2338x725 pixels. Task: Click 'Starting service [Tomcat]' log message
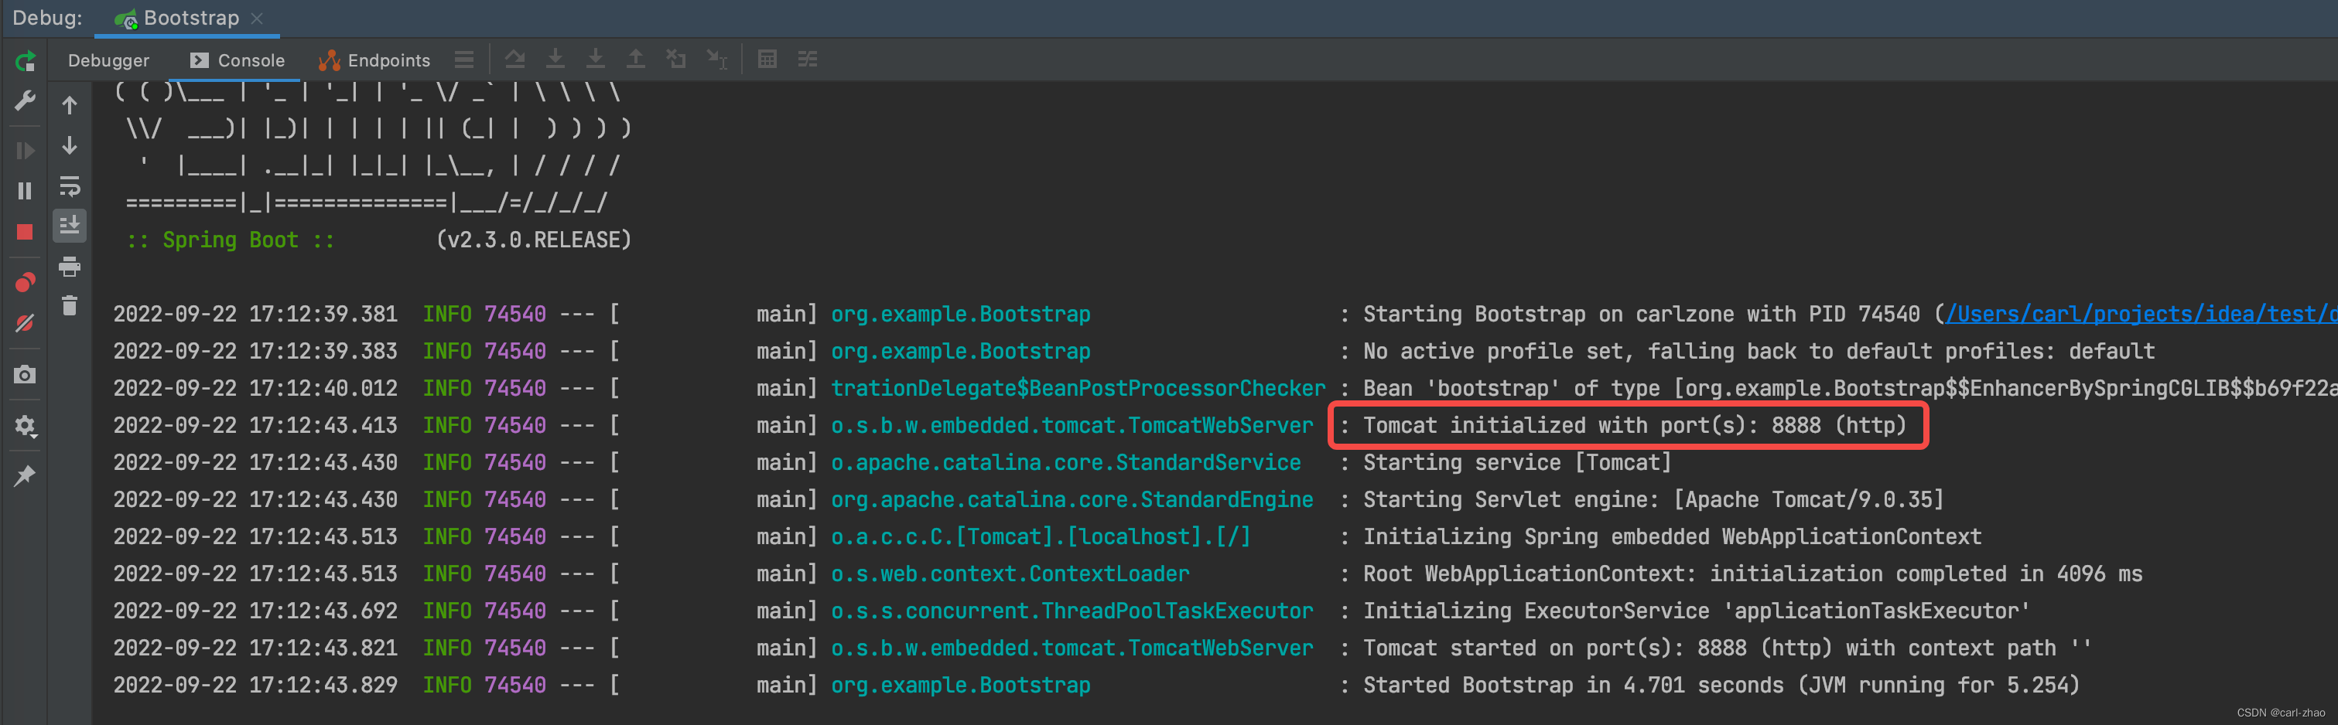pos(1516,463)
